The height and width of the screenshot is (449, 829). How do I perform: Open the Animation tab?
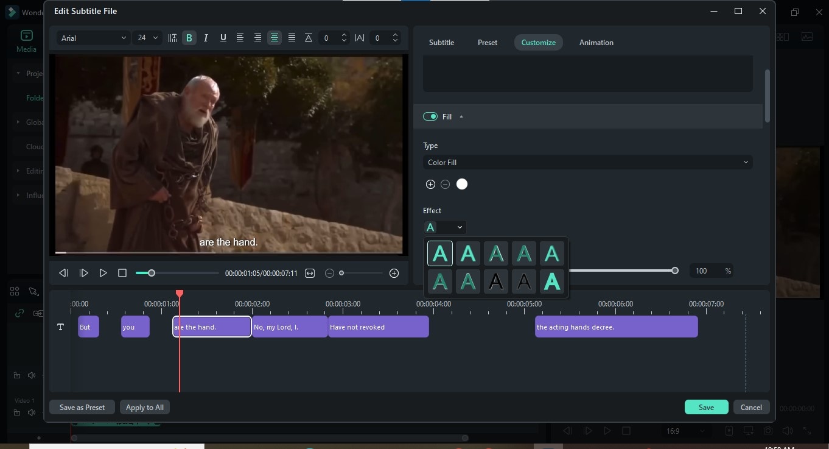tap(596, 43)
